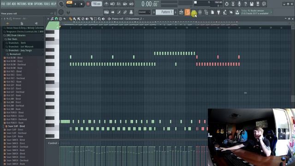Viewport: 295px width, 166px height.
Task: Open the piano roll view icon
Action: tap(188, 12)
